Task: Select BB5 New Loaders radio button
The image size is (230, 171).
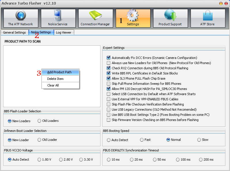Action: [9, 121]
